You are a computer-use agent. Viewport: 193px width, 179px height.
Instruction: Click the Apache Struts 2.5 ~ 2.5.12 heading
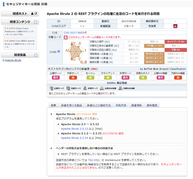(x=80, y=124)
